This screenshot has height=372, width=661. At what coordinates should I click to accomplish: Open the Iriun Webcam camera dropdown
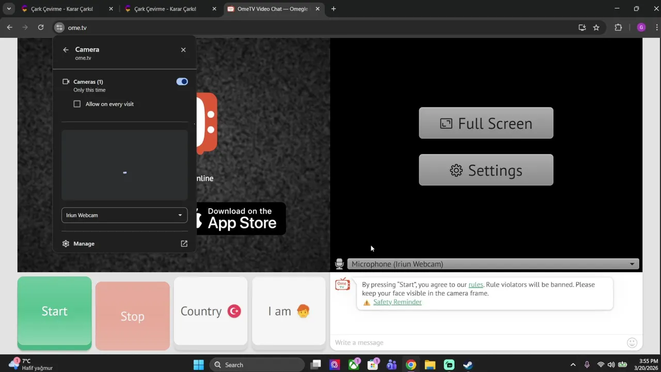tap(124, 215)
